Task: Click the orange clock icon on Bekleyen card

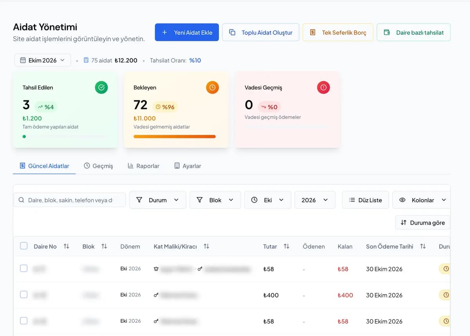Action: (x=212, y=87)
